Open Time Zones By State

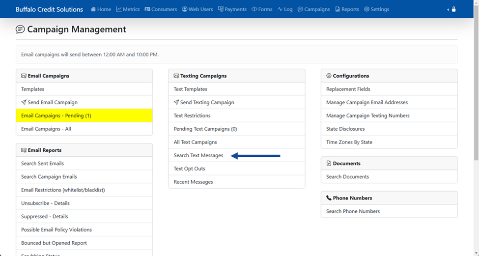pyautogui.click(x=389, y=142)
